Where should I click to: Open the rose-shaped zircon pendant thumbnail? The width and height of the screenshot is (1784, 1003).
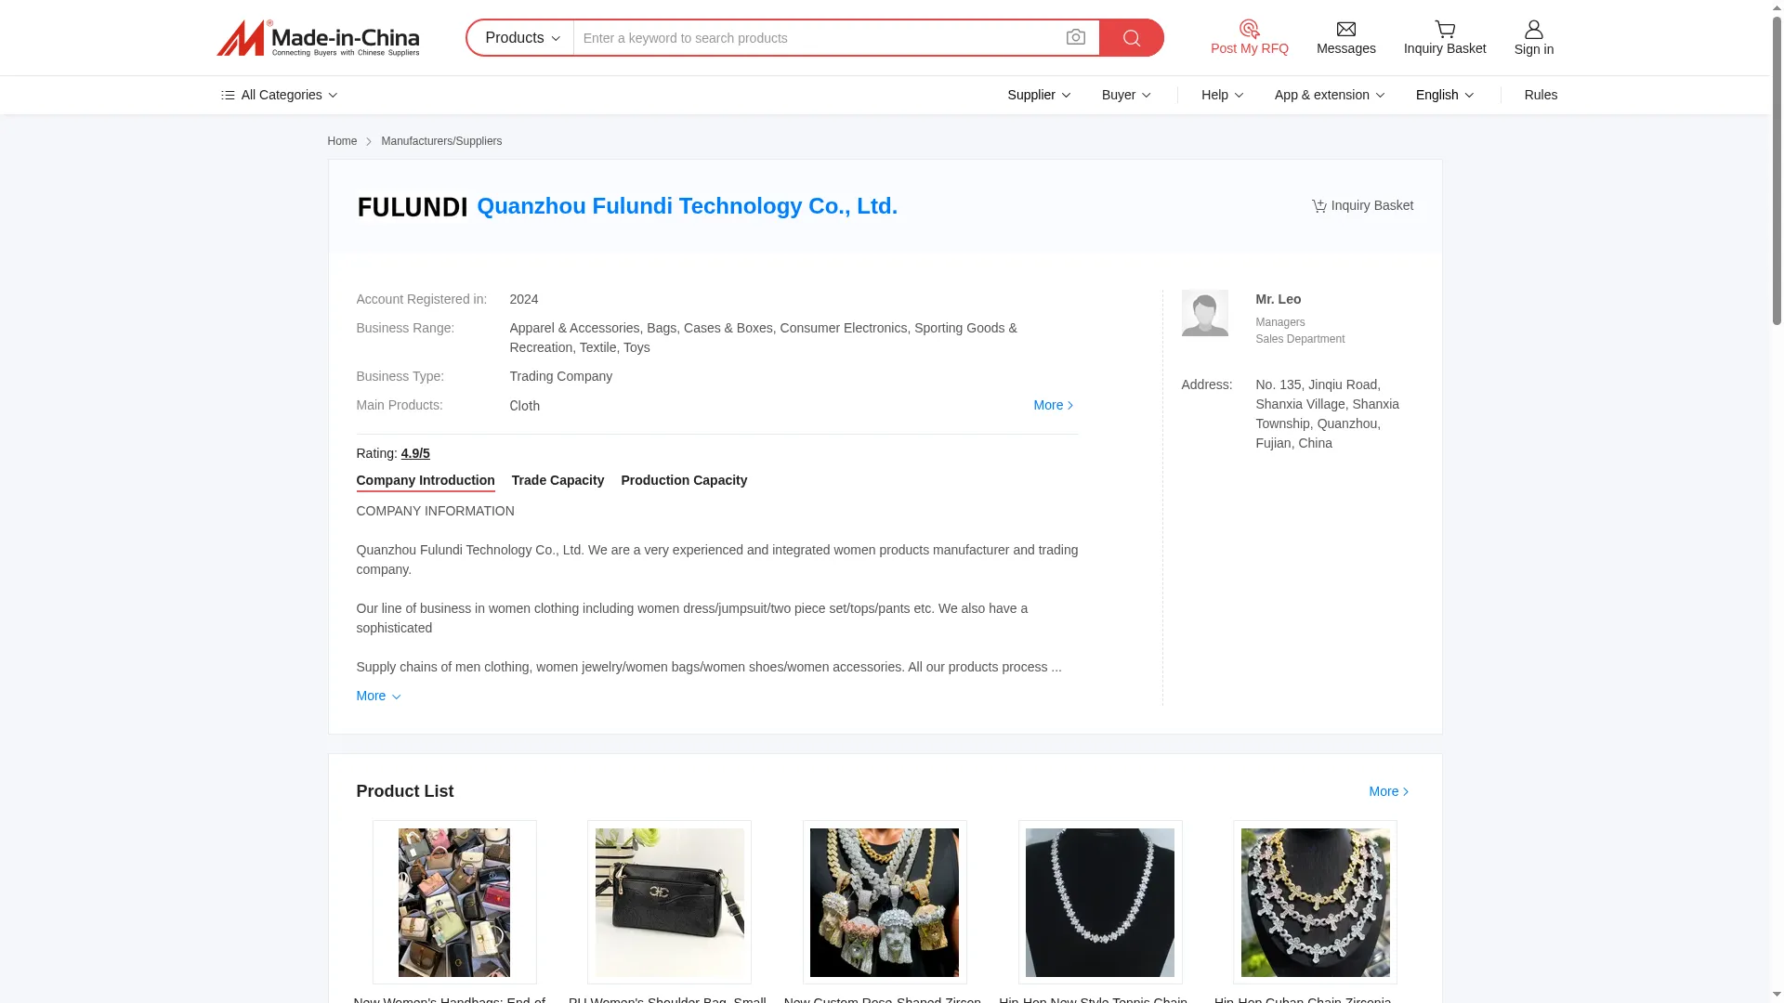tap(885, 902)
